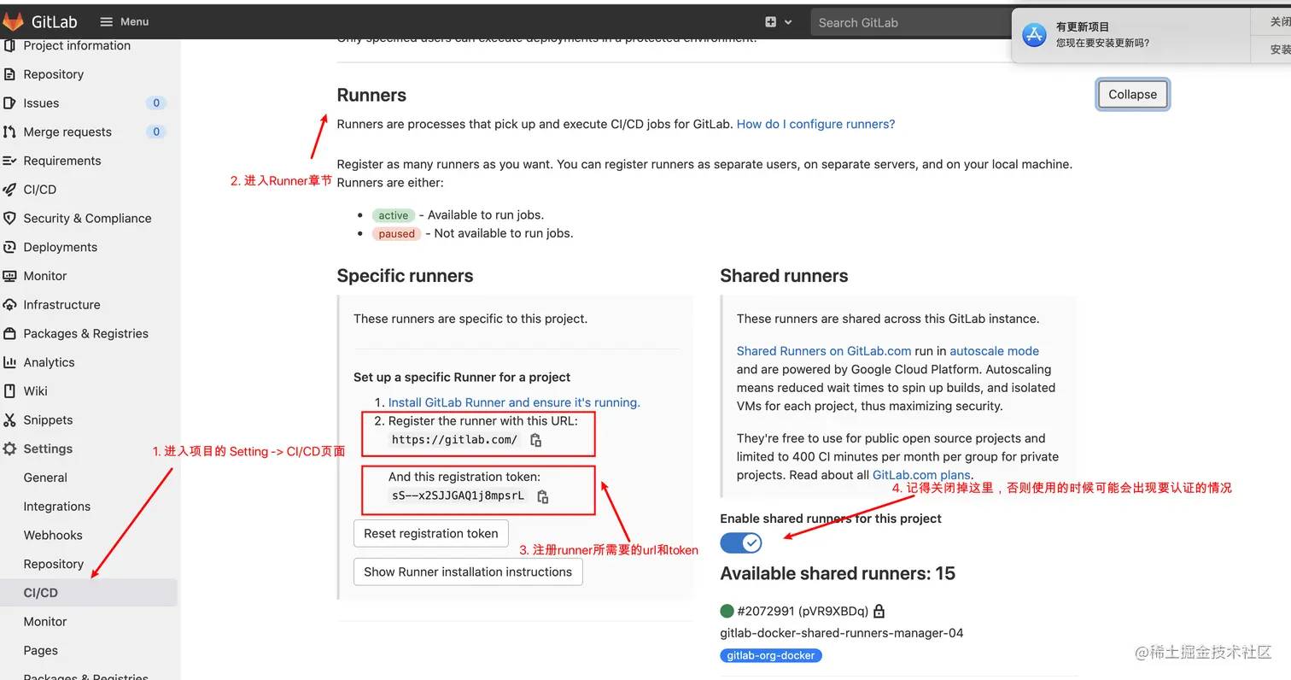Click the Deployments sidebar icon
This screenshot has width=1291, height=680.
coord(9,247)
